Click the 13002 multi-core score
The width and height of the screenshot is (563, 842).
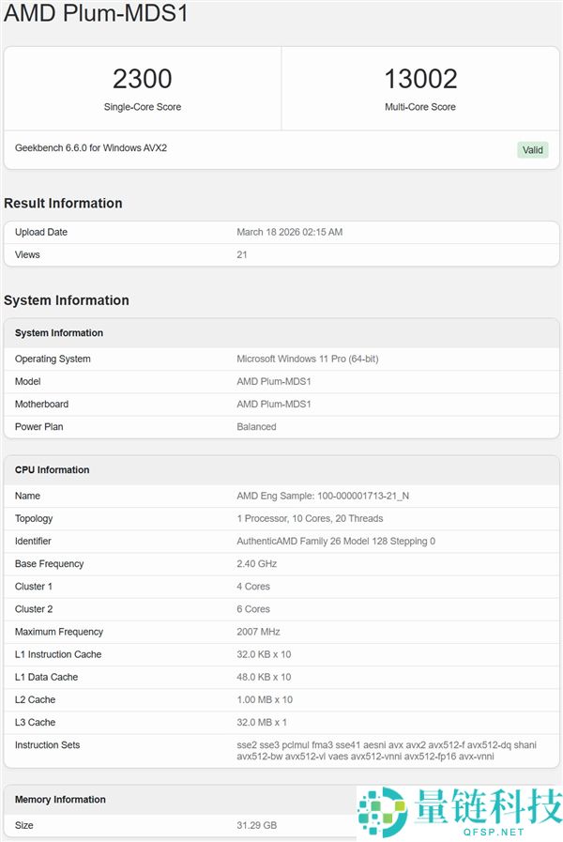click(x=419, y=78)
